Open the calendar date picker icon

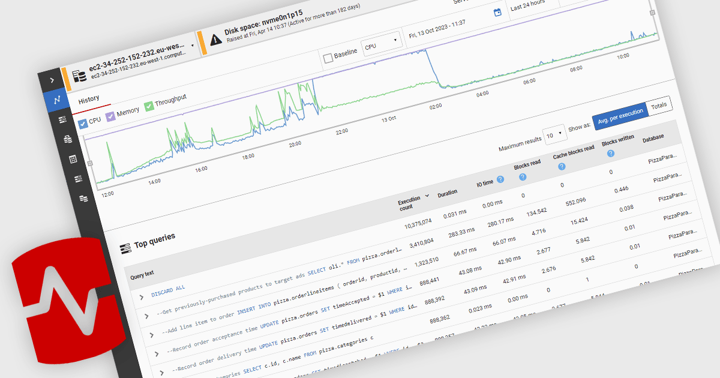497,13
